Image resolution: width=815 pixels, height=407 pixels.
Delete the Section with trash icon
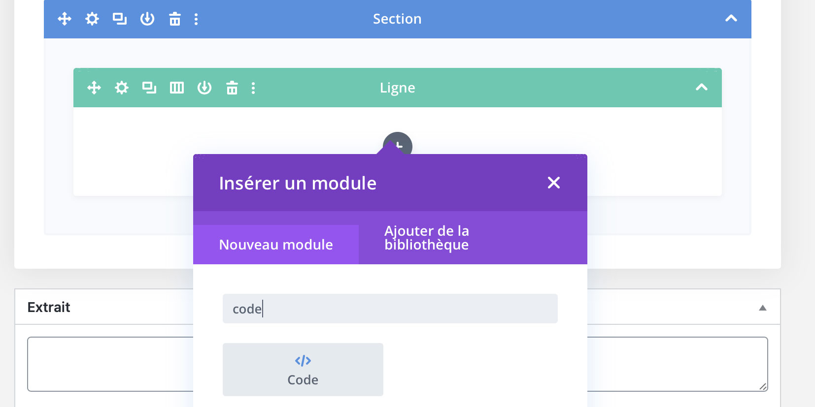point(175,19)
